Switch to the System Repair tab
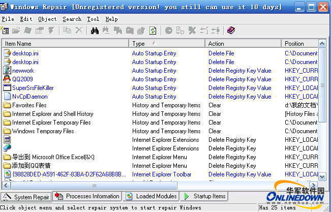This screenshot has width=331, height=212. coord(26,197)
